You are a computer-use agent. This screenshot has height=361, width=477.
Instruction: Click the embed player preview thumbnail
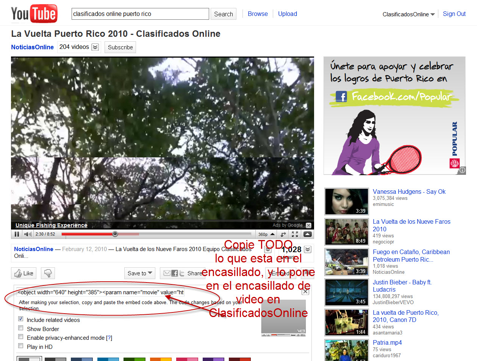click(x=283, y=318)
